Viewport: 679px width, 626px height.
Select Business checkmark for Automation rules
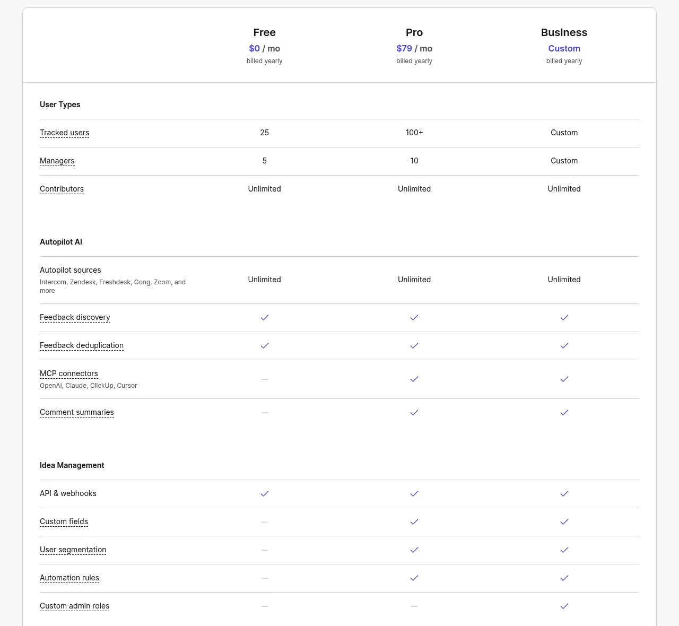[564, 578]
